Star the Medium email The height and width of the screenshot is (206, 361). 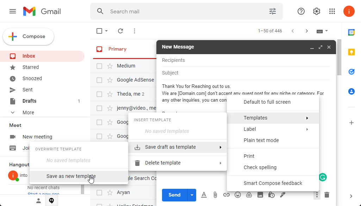[x=110, y=66]
